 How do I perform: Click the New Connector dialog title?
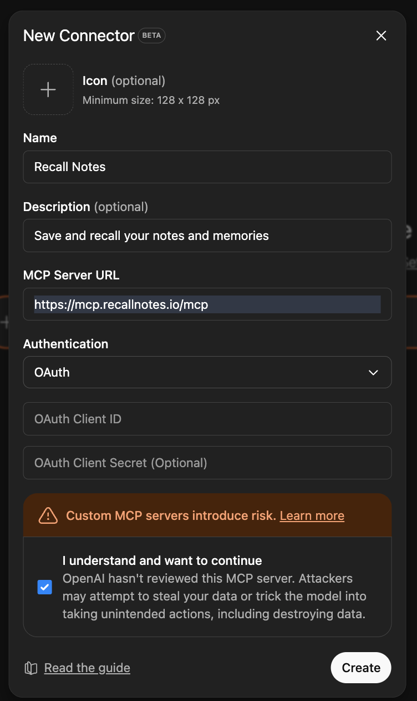(79, 36)
